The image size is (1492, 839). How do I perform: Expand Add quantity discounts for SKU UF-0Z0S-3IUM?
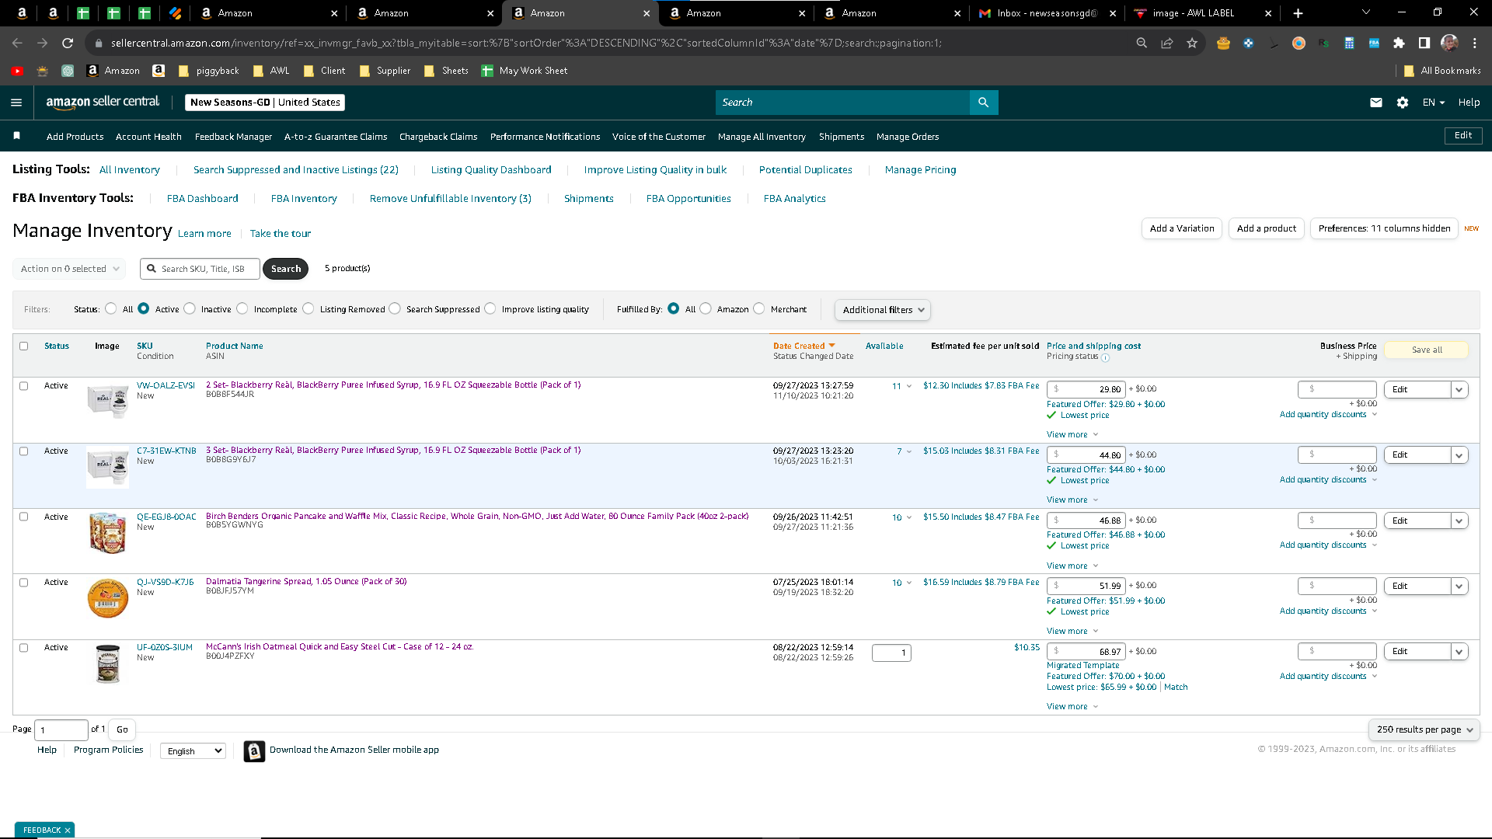click(1329, 677)
